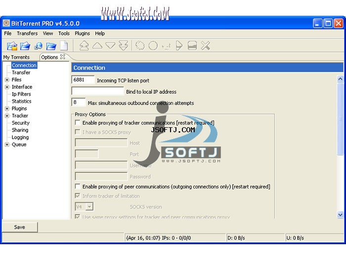Click the 'IPs: 0 - 0/0/0' status text

coord(176,238)
